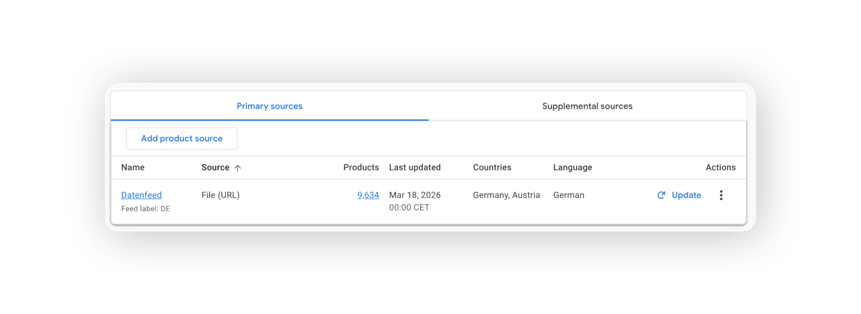Click the Add product source button
The width and height of the screenshot is (861, 314).
pos(182,139)
